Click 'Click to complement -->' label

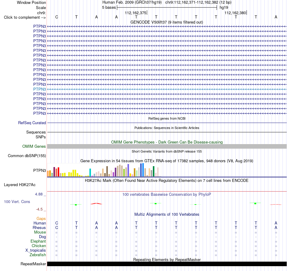tap(25, 18)
